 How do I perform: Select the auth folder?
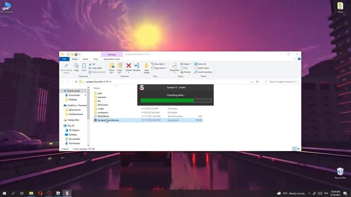[100, 94]
